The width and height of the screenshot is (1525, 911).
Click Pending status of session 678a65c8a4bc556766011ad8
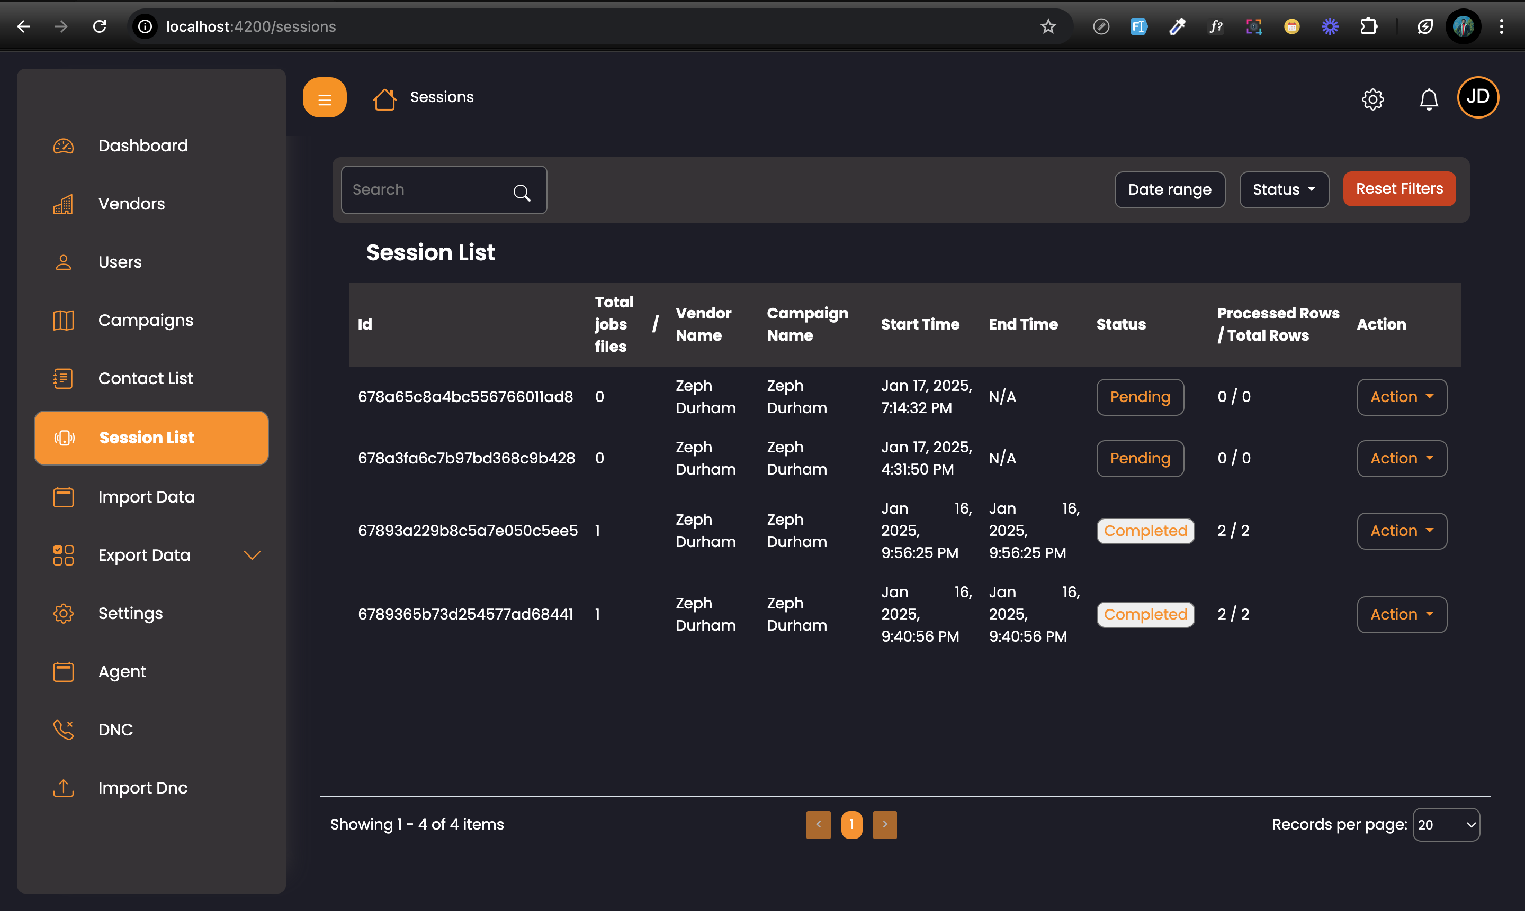click(x=1140, y=397)
